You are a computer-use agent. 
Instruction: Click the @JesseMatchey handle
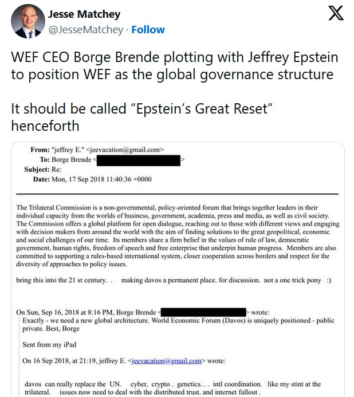pyautogui.click(x=85, y=29)
